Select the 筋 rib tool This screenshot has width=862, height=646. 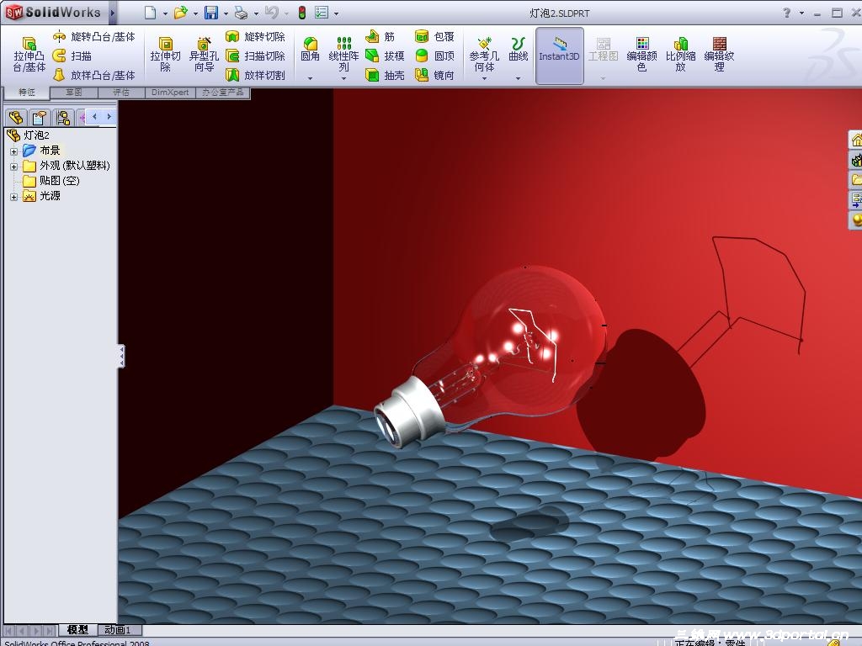pyautogui.click(x=380, y=37)
